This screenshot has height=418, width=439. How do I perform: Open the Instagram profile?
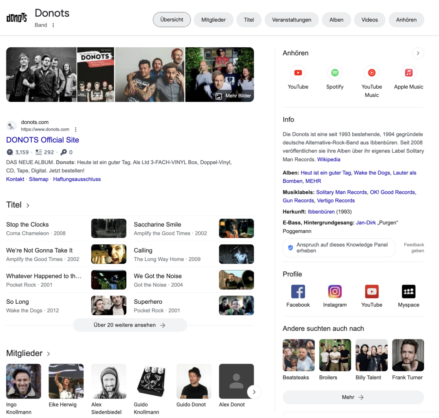point(335,291)
